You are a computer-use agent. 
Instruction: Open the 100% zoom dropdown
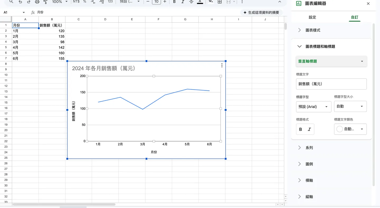click(x=60, y=2)
